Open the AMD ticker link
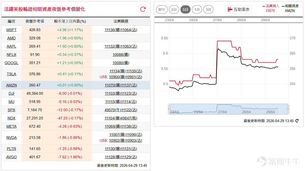This screenshot has height=171, width=305. coord(11,38)
